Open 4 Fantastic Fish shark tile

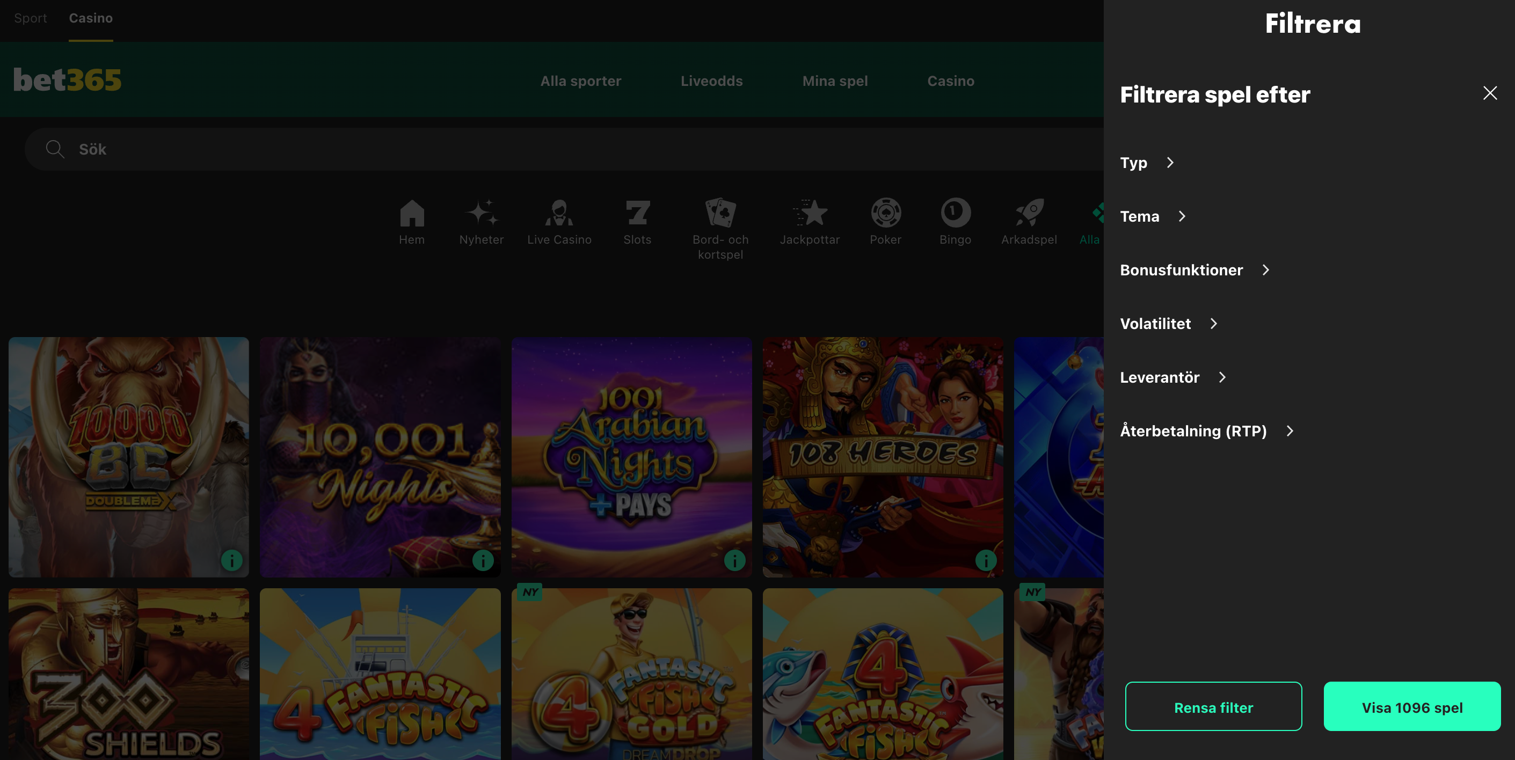tap(883, 674)
